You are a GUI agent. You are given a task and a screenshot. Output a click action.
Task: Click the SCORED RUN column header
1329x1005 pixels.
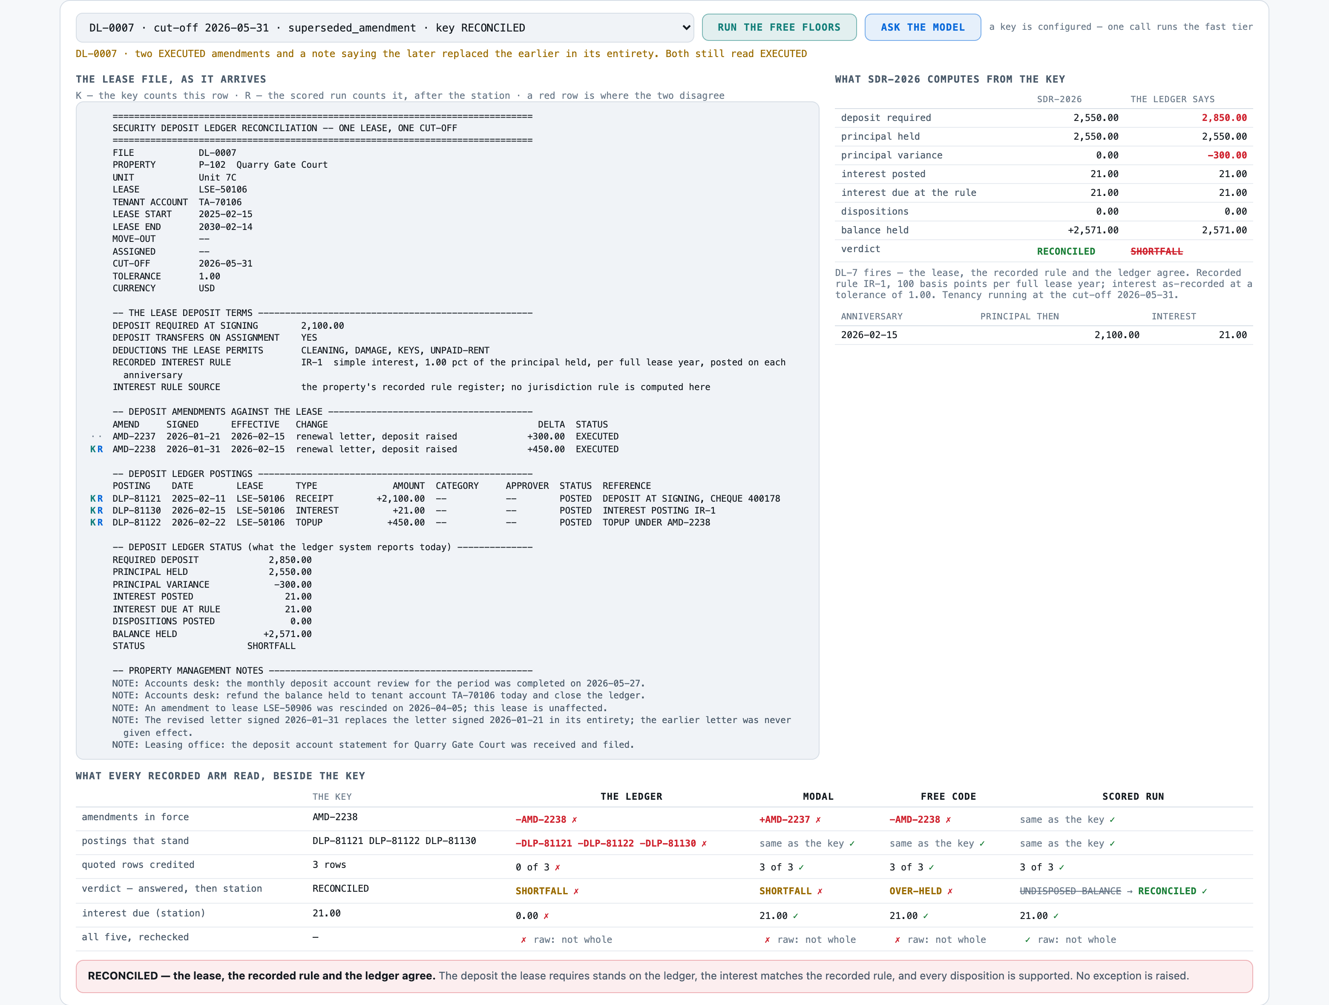[1133, 797]
